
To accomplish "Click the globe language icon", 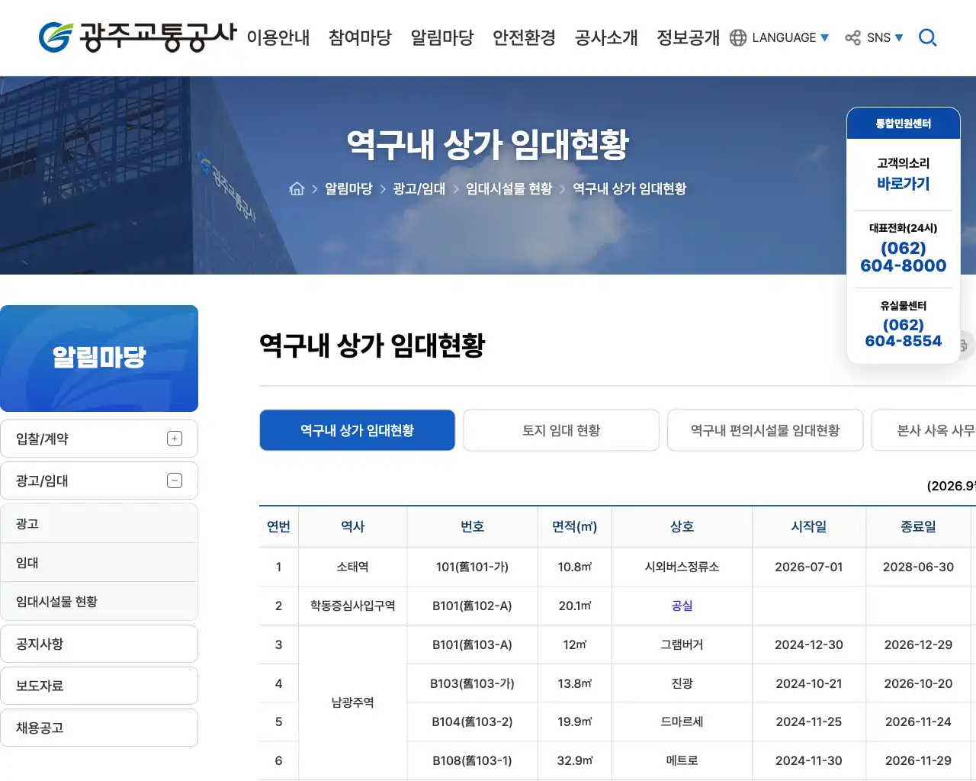I will [738, 37].
